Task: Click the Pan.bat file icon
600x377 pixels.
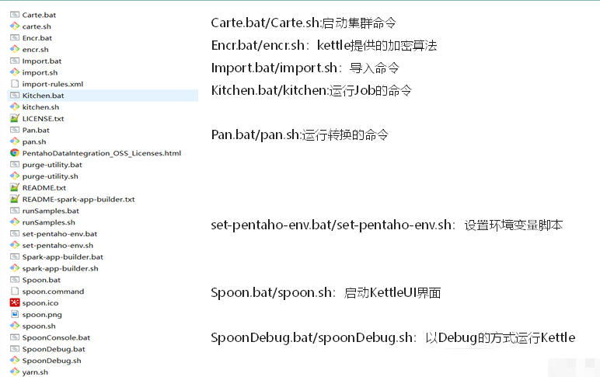Action: tap(15, 130)
